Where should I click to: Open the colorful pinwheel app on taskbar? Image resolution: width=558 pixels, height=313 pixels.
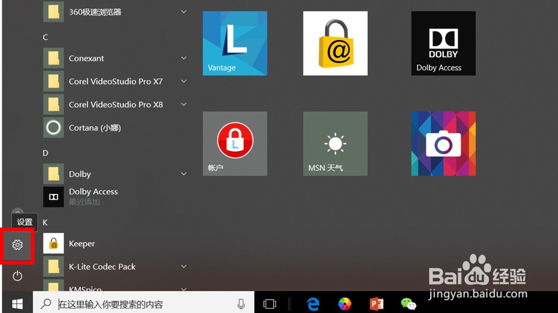344,304
